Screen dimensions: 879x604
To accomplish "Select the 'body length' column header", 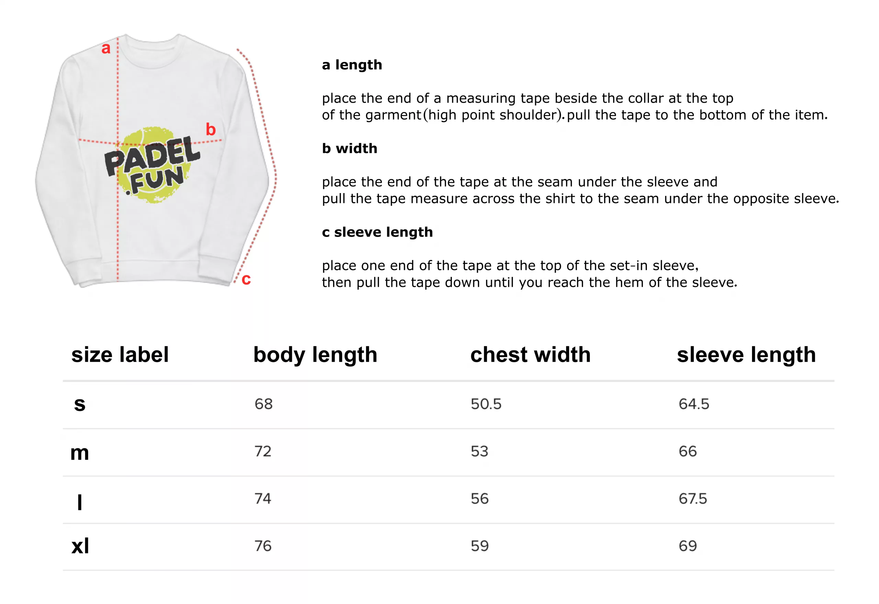I will (x=315, y=355).
